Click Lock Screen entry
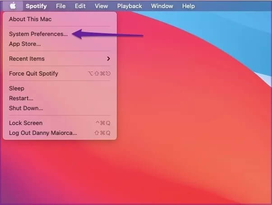 60,123
